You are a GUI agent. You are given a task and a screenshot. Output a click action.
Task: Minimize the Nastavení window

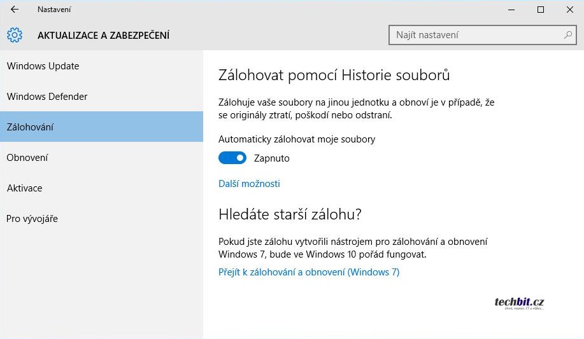coord(511,10)
